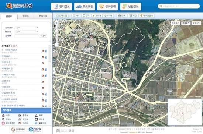Open the 남사당전수관 result

click(8, 93)
